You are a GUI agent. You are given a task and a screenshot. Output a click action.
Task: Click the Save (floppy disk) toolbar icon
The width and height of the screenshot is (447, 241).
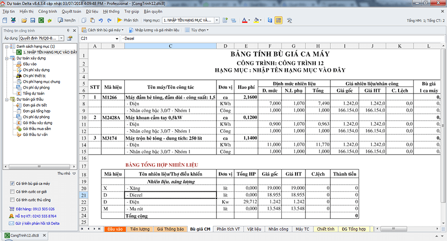coord(32,21)
